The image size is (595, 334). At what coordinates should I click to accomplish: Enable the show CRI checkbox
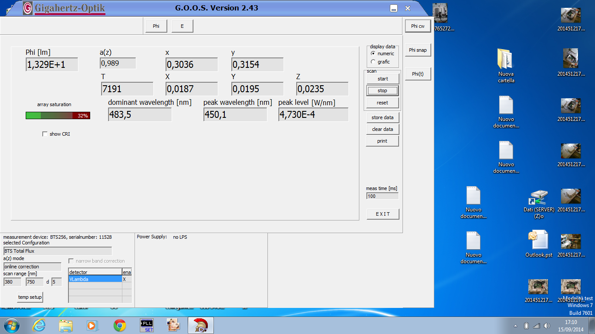[x=45, y=134]
